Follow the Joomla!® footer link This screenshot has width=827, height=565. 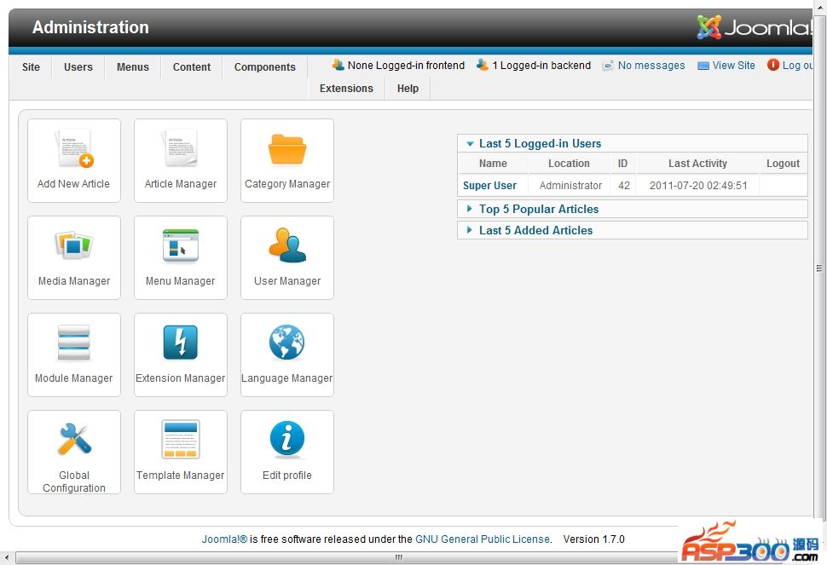point(224,539)
